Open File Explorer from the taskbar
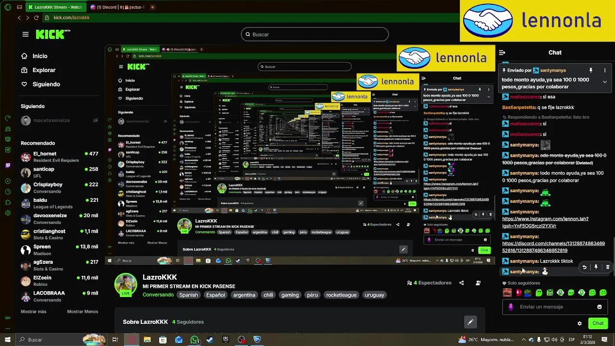The width and height of the screenshot is (615, 346). pyautogui.click(x=147, y=340)
